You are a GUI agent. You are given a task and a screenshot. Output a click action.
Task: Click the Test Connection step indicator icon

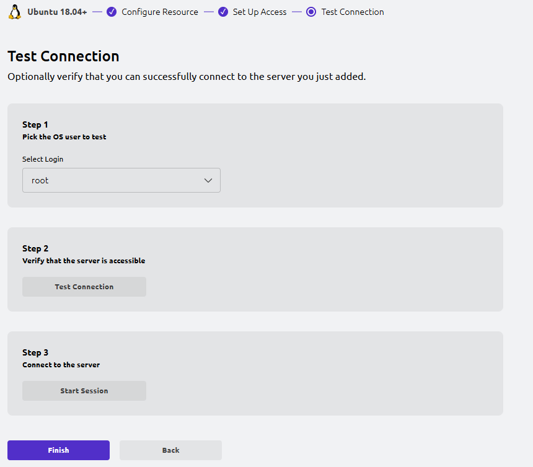point(311,12)
